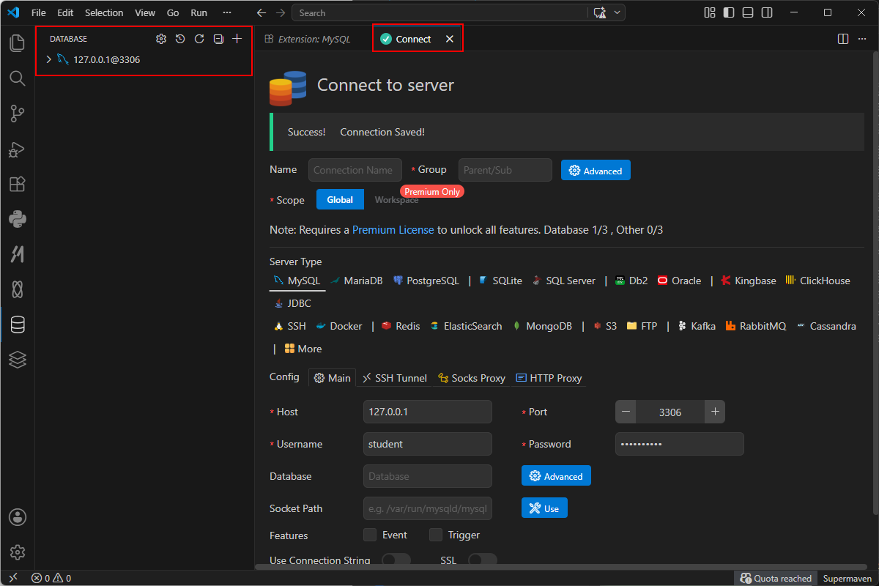Open Source Control view
The width and height of the screenshot is (879, 586).
(18, 113)
